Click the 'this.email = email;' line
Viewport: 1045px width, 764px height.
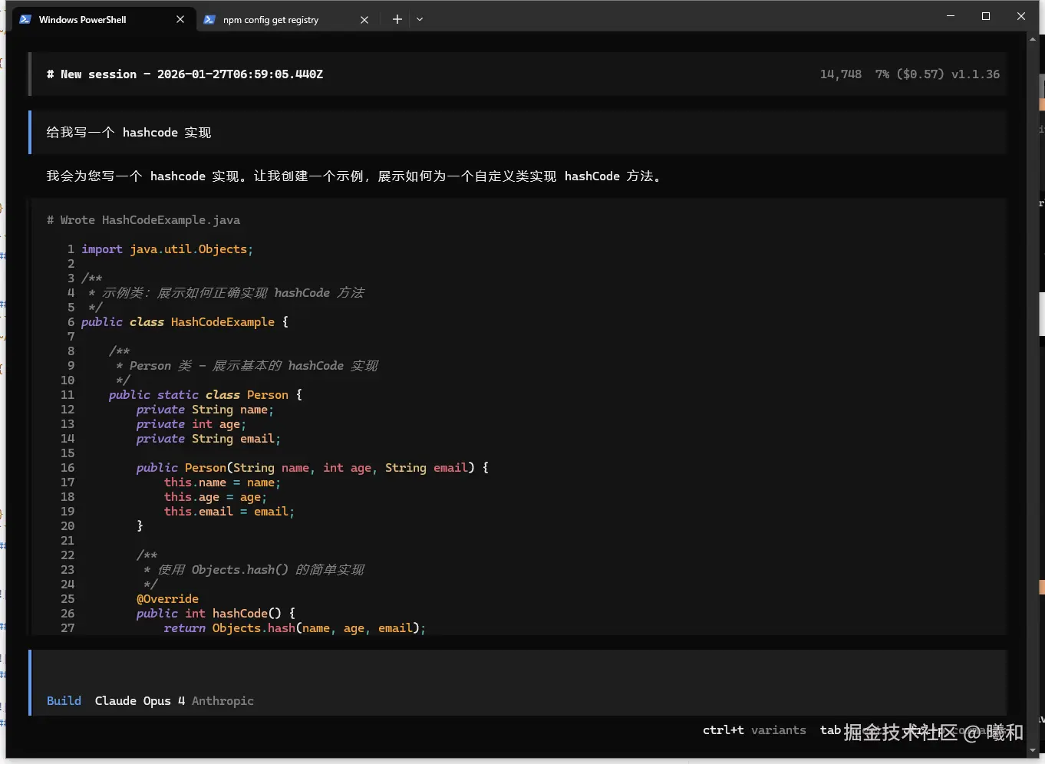229,512
